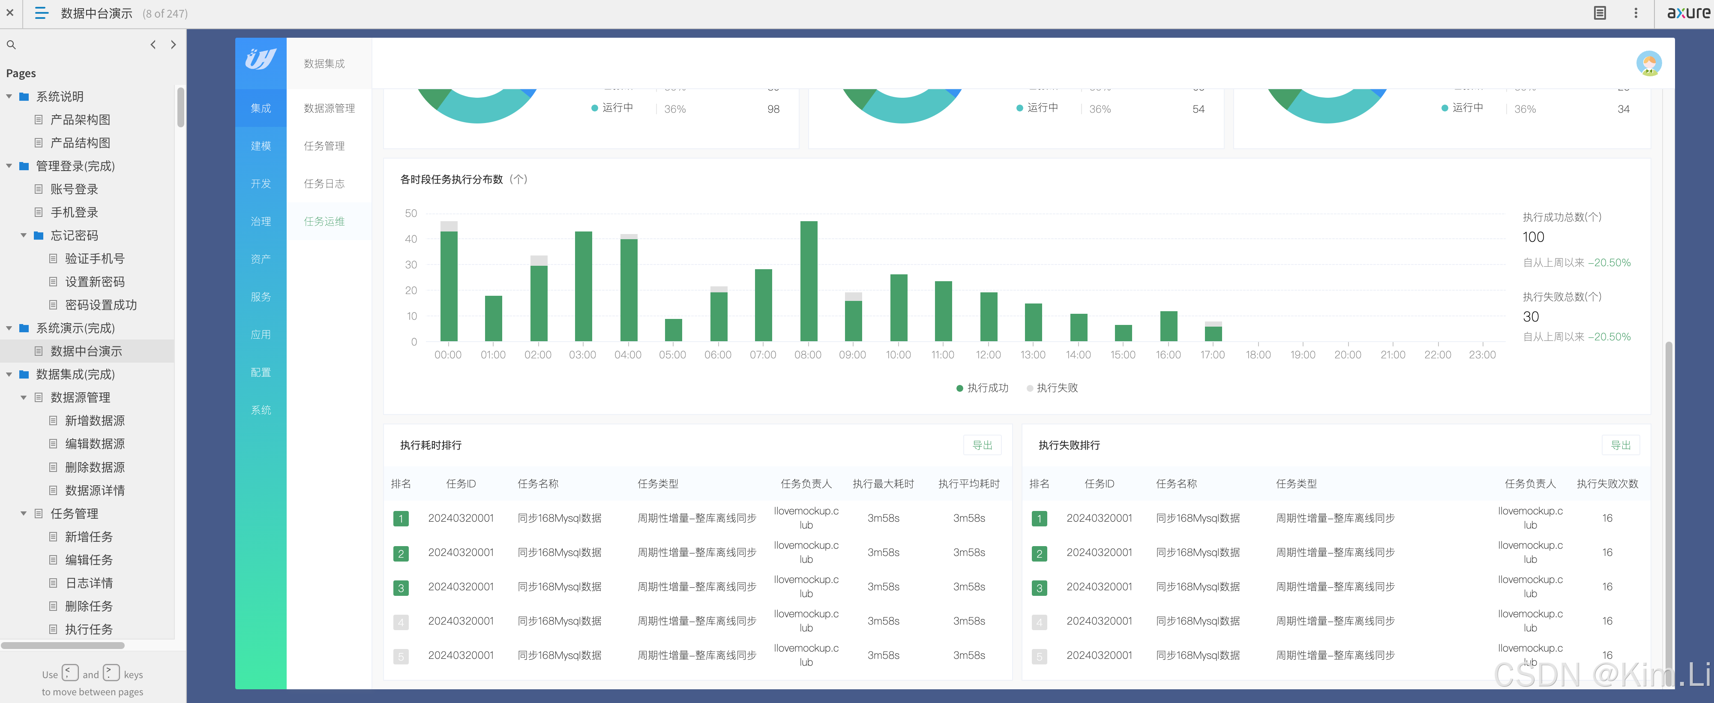1714x703 pixels.
Task: Open 任务运维 in the submenu
Action: pos(330,221)
